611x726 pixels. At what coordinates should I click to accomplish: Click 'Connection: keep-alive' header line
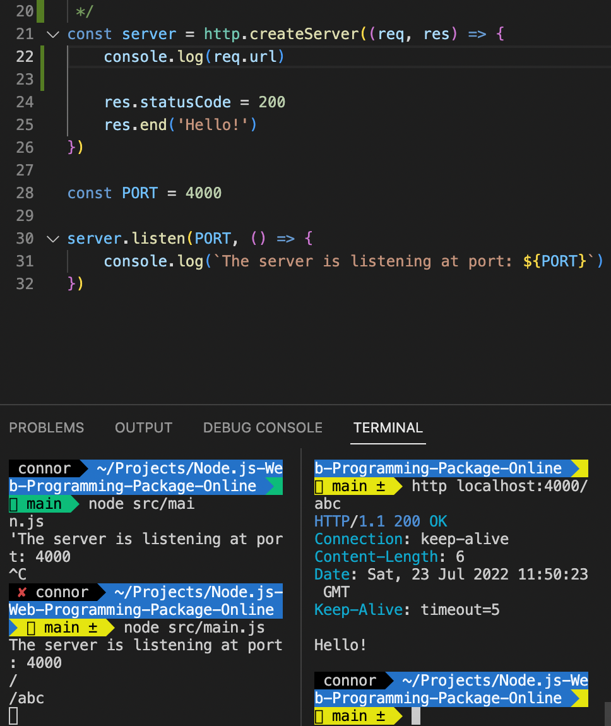[412, 539]
